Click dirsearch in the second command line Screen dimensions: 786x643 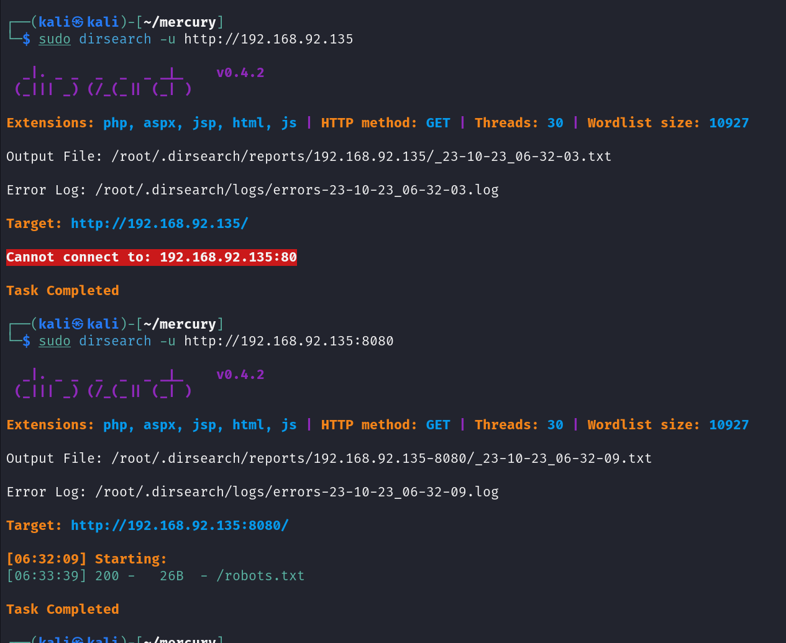(x=115, y=341)
